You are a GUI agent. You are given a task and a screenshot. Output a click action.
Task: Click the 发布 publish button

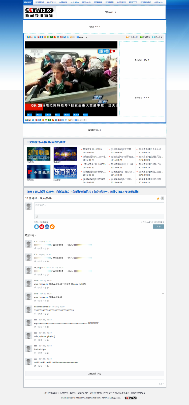pyautogui.click(x=159, y=226)
